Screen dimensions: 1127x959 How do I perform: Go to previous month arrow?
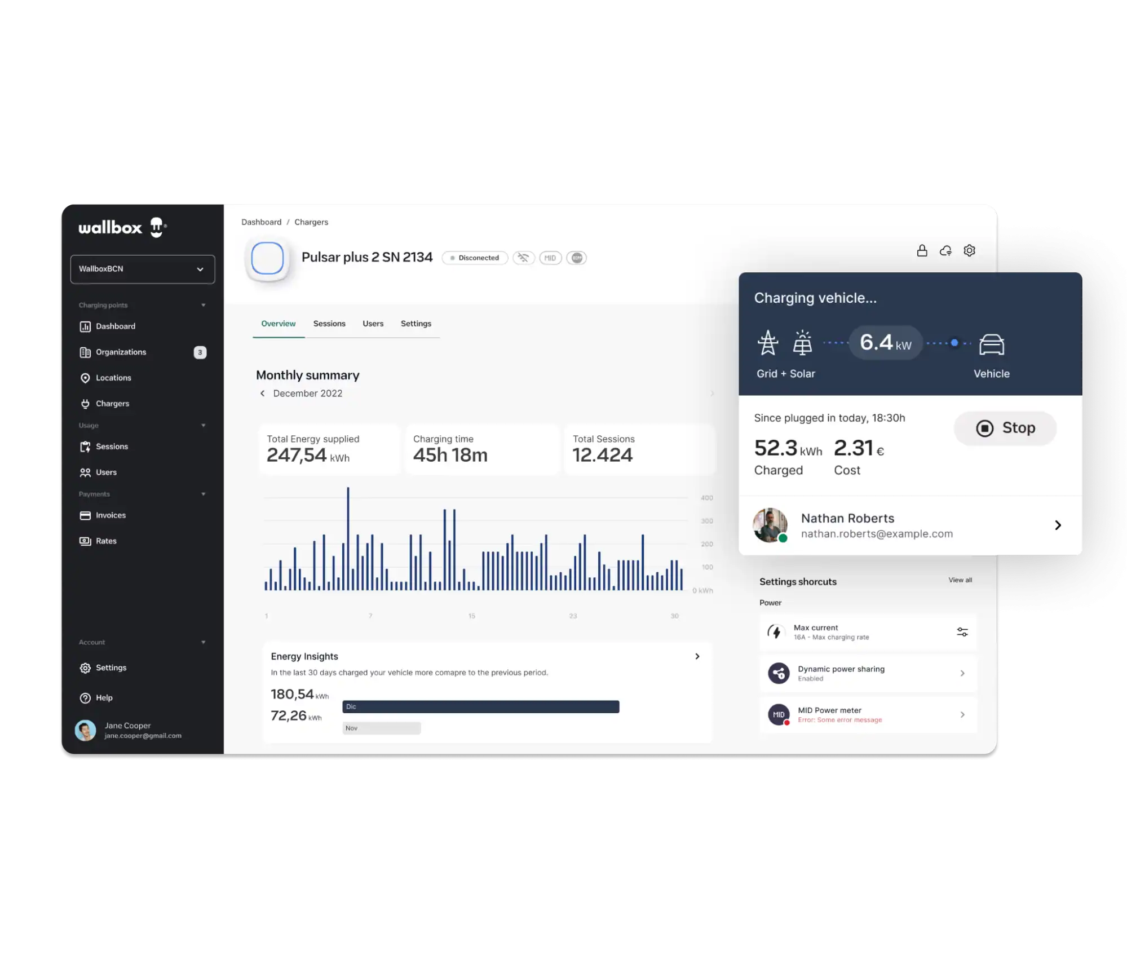pos(262,394)
